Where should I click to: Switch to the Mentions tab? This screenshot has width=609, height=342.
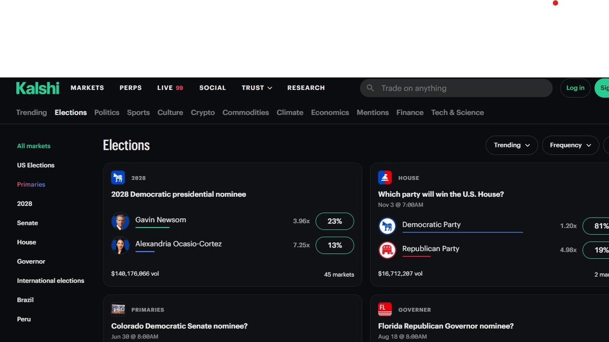(x=372, y=112)
